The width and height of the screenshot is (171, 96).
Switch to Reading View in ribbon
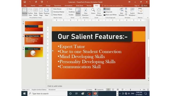(46, 12)
